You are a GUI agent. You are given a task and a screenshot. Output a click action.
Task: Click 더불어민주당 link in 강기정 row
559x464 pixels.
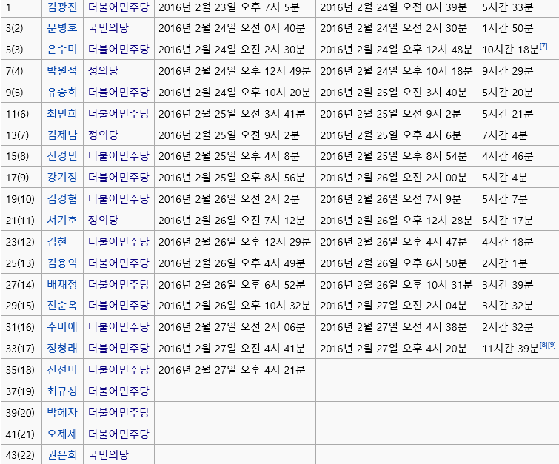[118, 177]
